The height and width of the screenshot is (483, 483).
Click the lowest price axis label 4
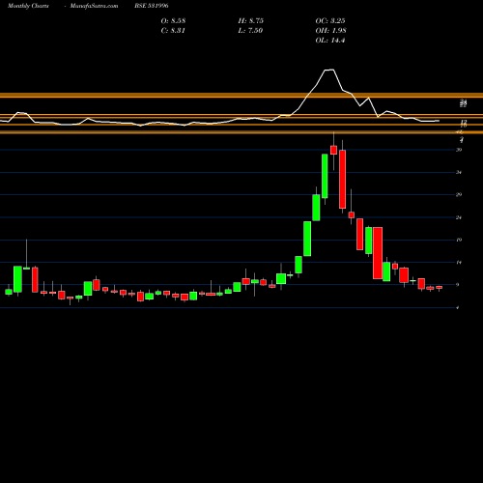tap(458, 308)
